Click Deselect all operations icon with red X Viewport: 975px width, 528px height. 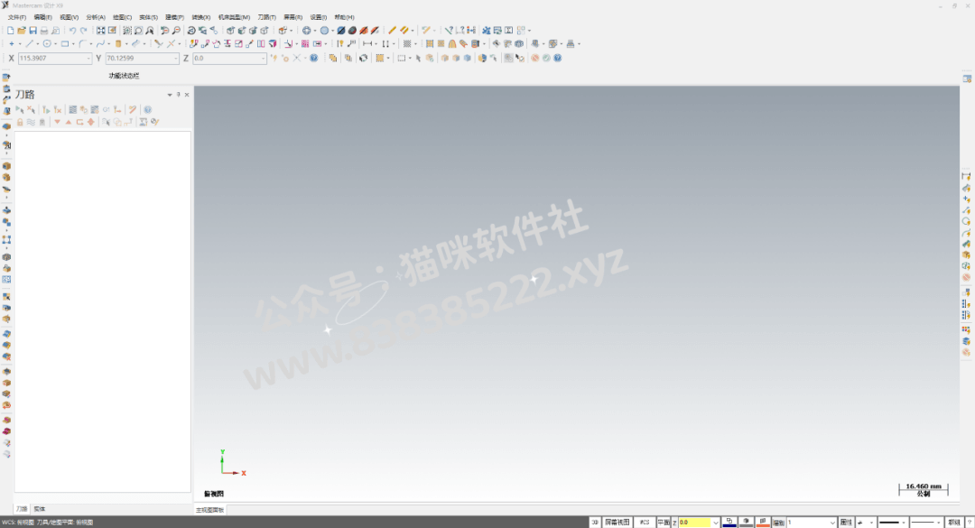[31, 109]
